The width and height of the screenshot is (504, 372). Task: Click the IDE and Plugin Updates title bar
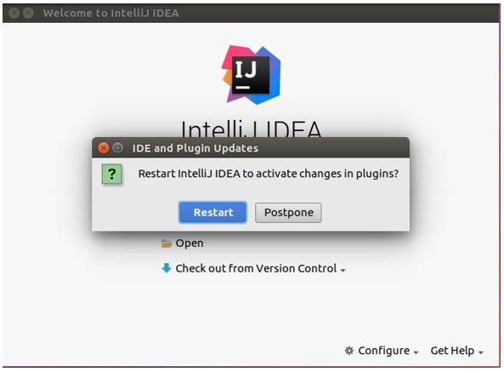251,148
